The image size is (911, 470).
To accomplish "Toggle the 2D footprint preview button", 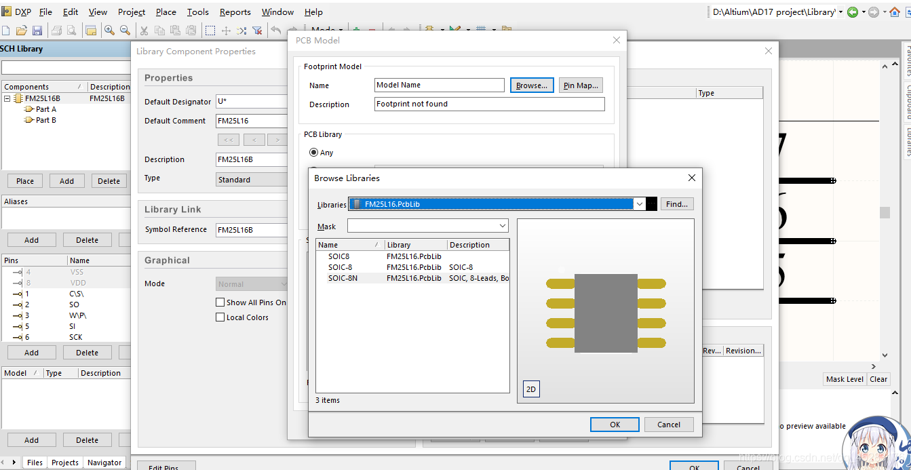I will point(531,389).
